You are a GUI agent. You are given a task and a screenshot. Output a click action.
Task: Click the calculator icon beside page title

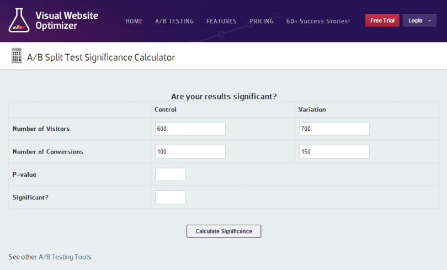point(17,55)
